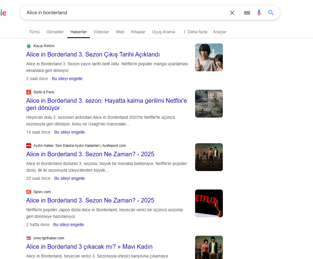
Task: Select the Haberler tab
Action: (78, 32)
